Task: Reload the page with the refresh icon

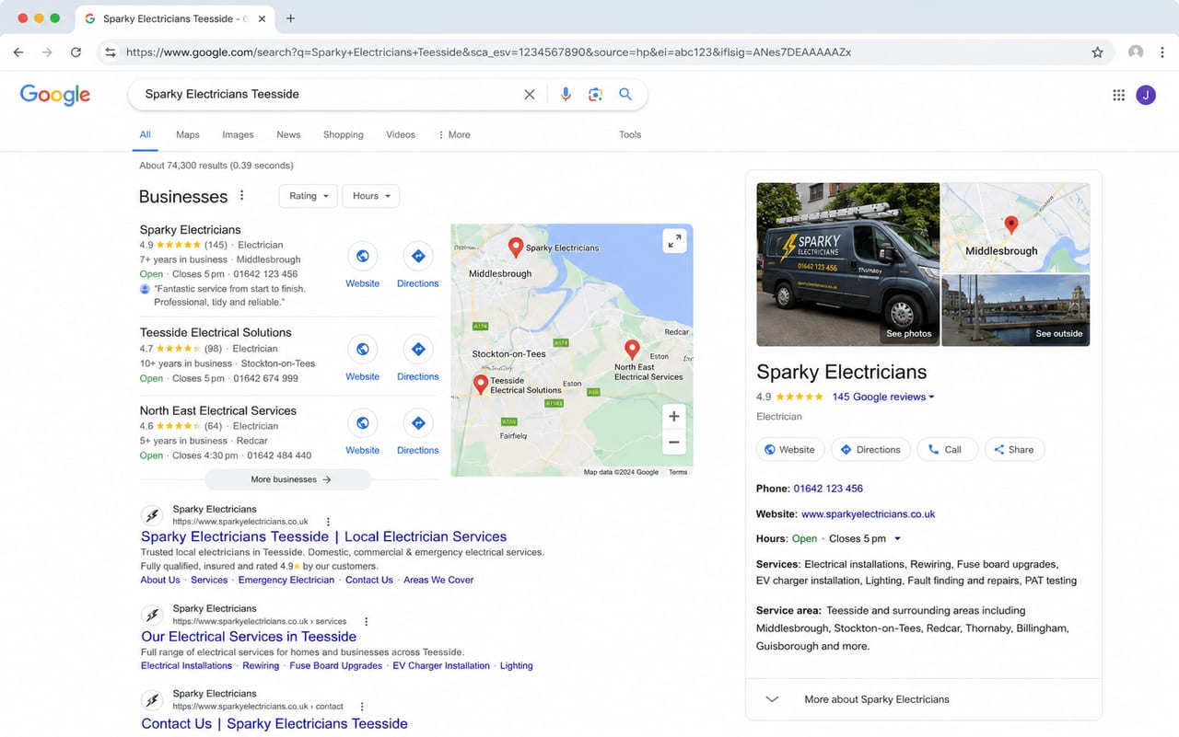Action: (x=76, y=52)
